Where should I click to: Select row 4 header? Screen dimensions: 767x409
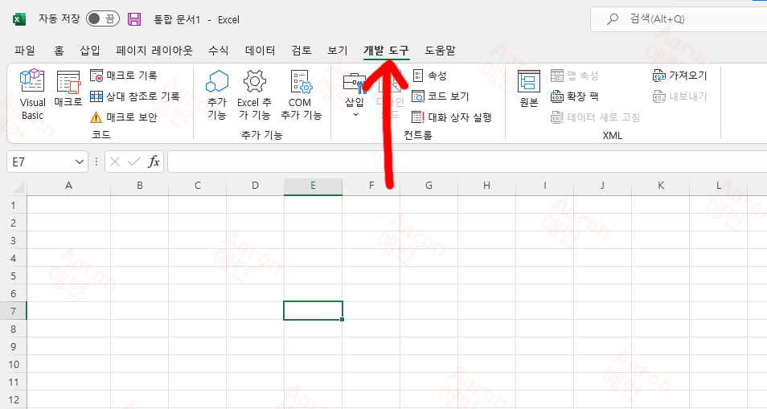13,258
